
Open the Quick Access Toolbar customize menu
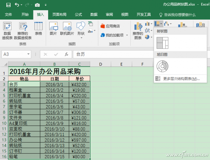tap(46, 5)
